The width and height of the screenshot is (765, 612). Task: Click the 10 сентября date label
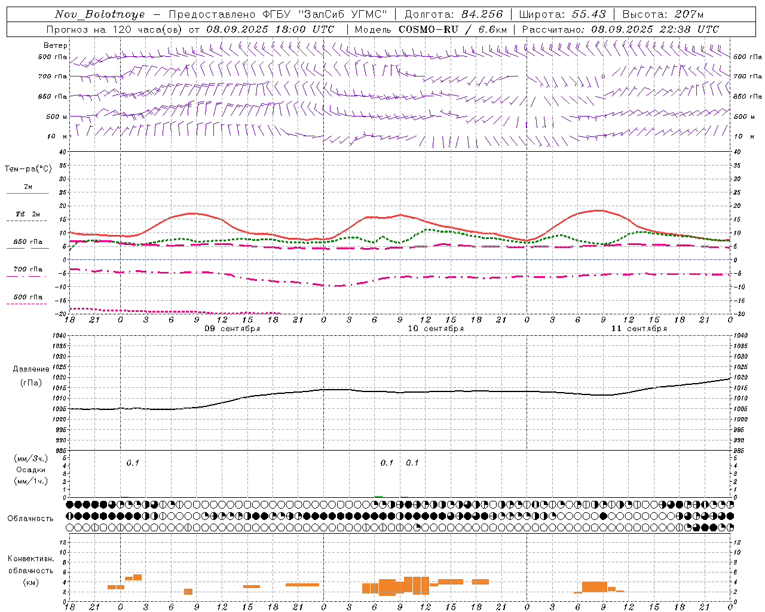coord(436,329)
